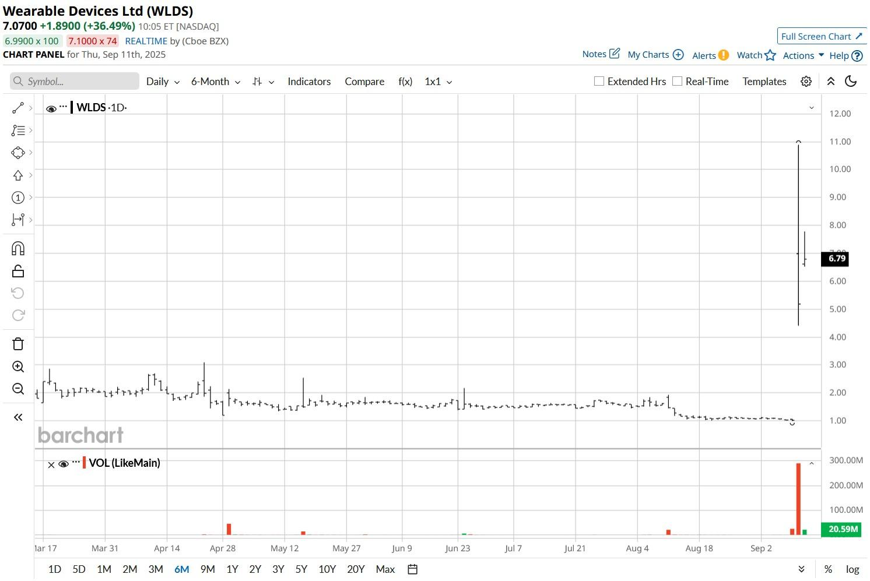
Task: Select the 9M time range
Action: [x=208, y=569]
